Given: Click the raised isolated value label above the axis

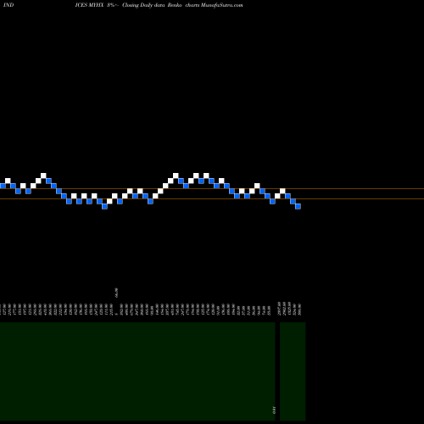Looking at the screenshot, I should coord(116,293).
